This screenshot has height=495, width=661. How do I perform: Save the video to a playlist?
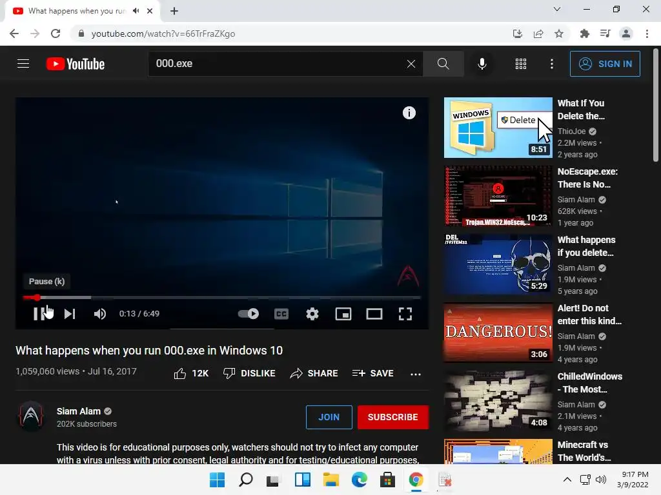pyautogui.click(x=373, y=373)
